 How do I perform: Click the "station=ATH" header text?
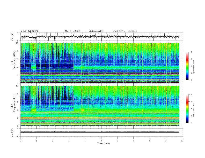click(96, 31)
